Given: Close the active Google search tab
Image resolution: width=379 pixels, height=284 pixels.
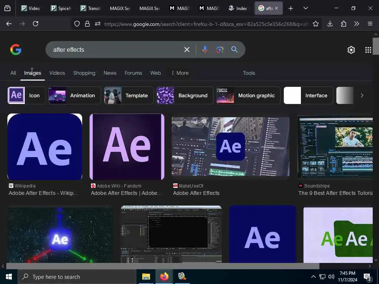Looking at the screenshot, I should click(x=276, y=8).
